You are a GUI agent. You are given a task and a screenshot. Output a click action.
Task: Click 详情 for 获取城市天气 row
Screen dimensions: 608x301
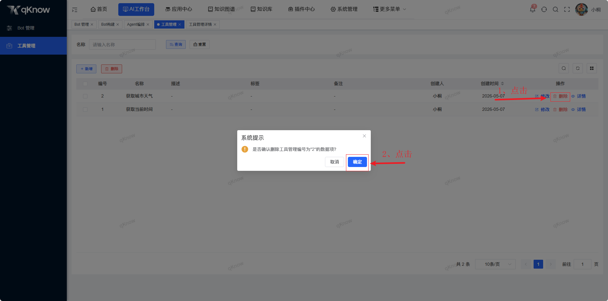(x=578, y=96)
